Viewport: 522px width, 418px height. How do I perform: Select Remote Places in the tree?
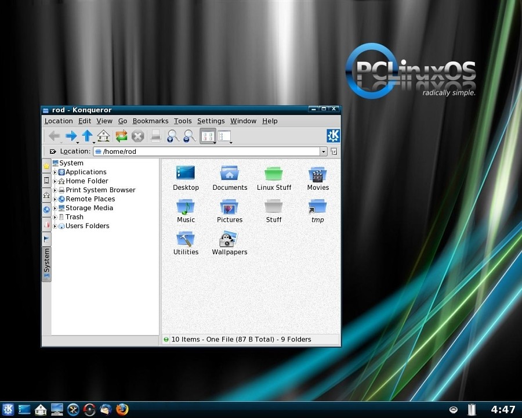86,199
